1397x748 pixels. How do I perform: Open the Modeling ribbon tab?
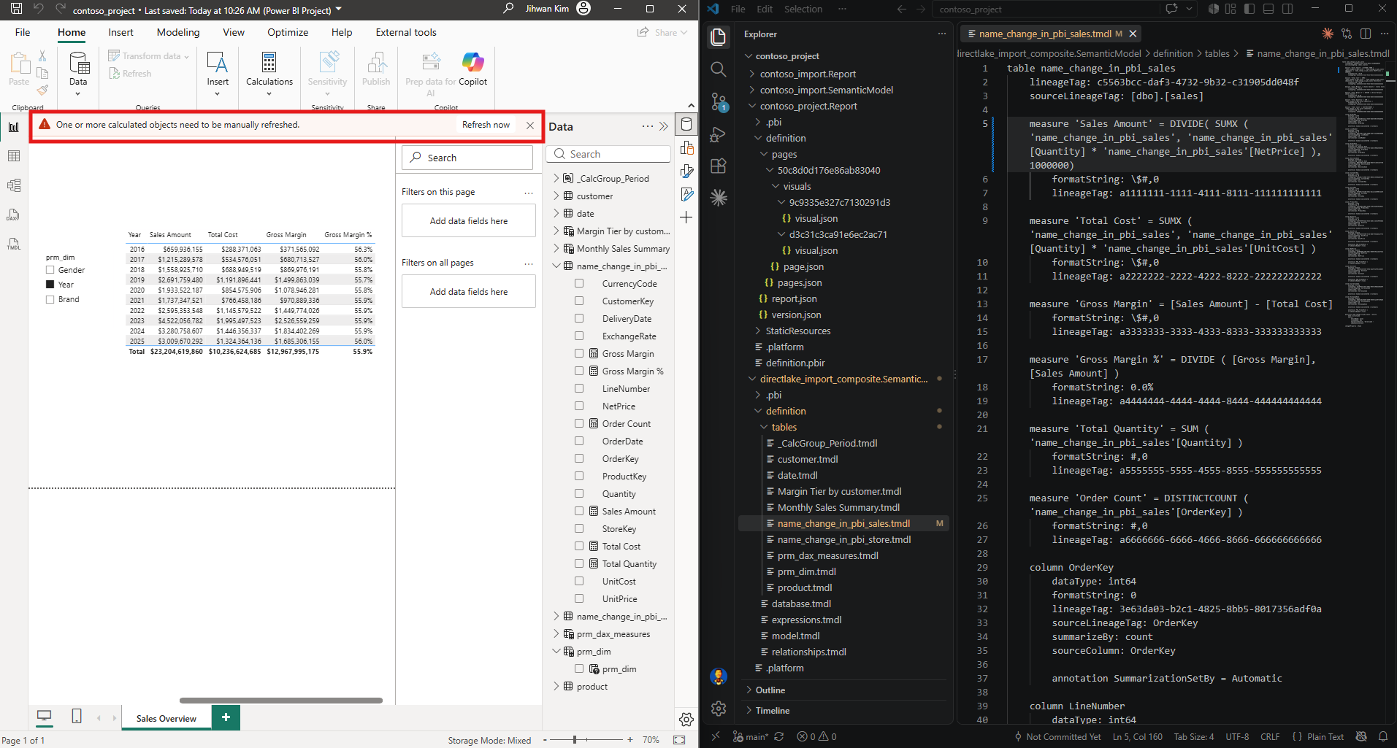pos(178,32)
